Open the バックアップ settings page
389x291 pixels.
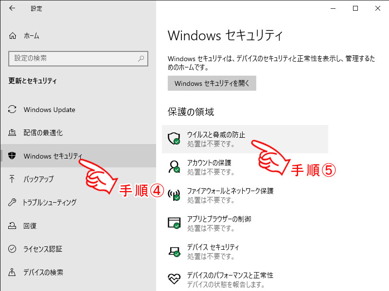click(x=78, y=178)
